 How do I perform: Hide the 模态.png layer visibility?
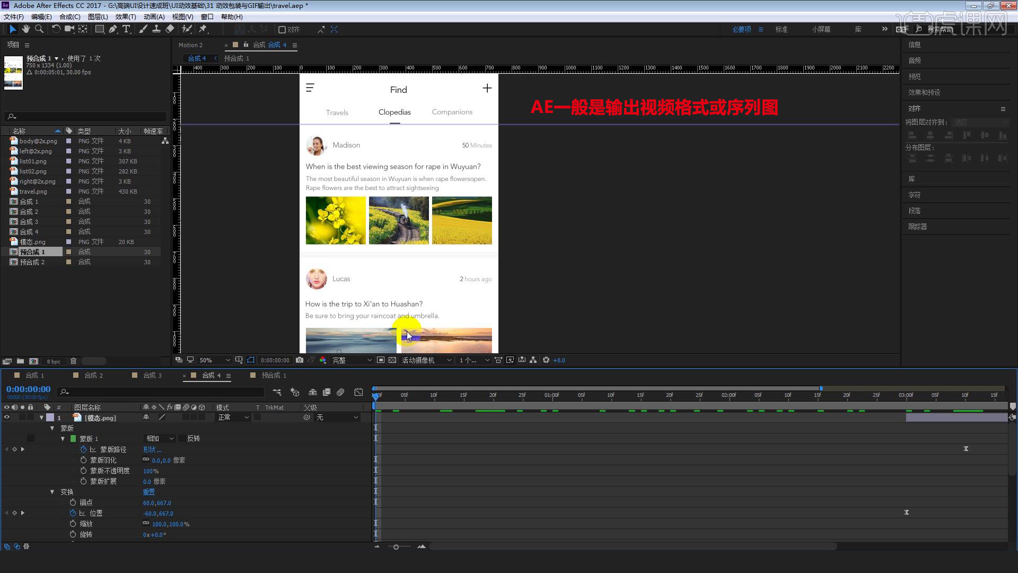point(6,418)
